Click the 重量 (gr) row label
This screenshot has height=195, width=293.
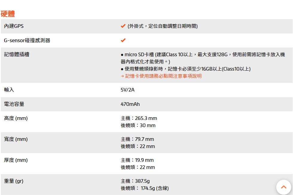14,181
